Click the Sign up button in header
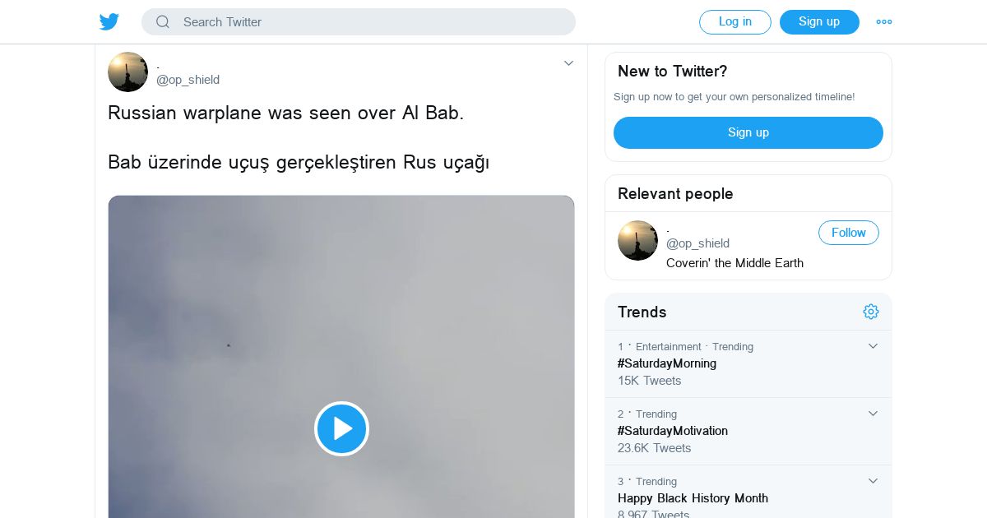Image resolution: width=987 pixels, height=518 pixels. click(x=819, y=22)
